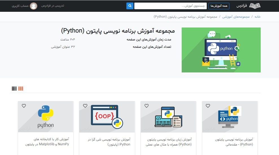Click the 'مدت زمان آموزش‌های این صفحه' label
Screen dimensions: 279x155
click(x=149, y=39)
